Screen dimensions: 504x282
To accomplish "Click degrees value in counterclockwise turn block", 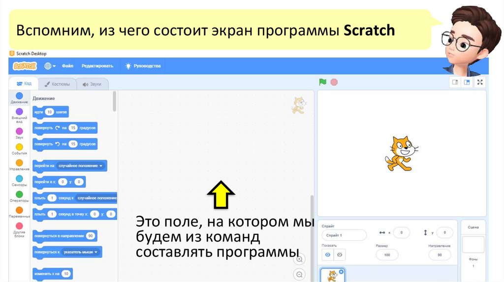I will coord(73,144).
